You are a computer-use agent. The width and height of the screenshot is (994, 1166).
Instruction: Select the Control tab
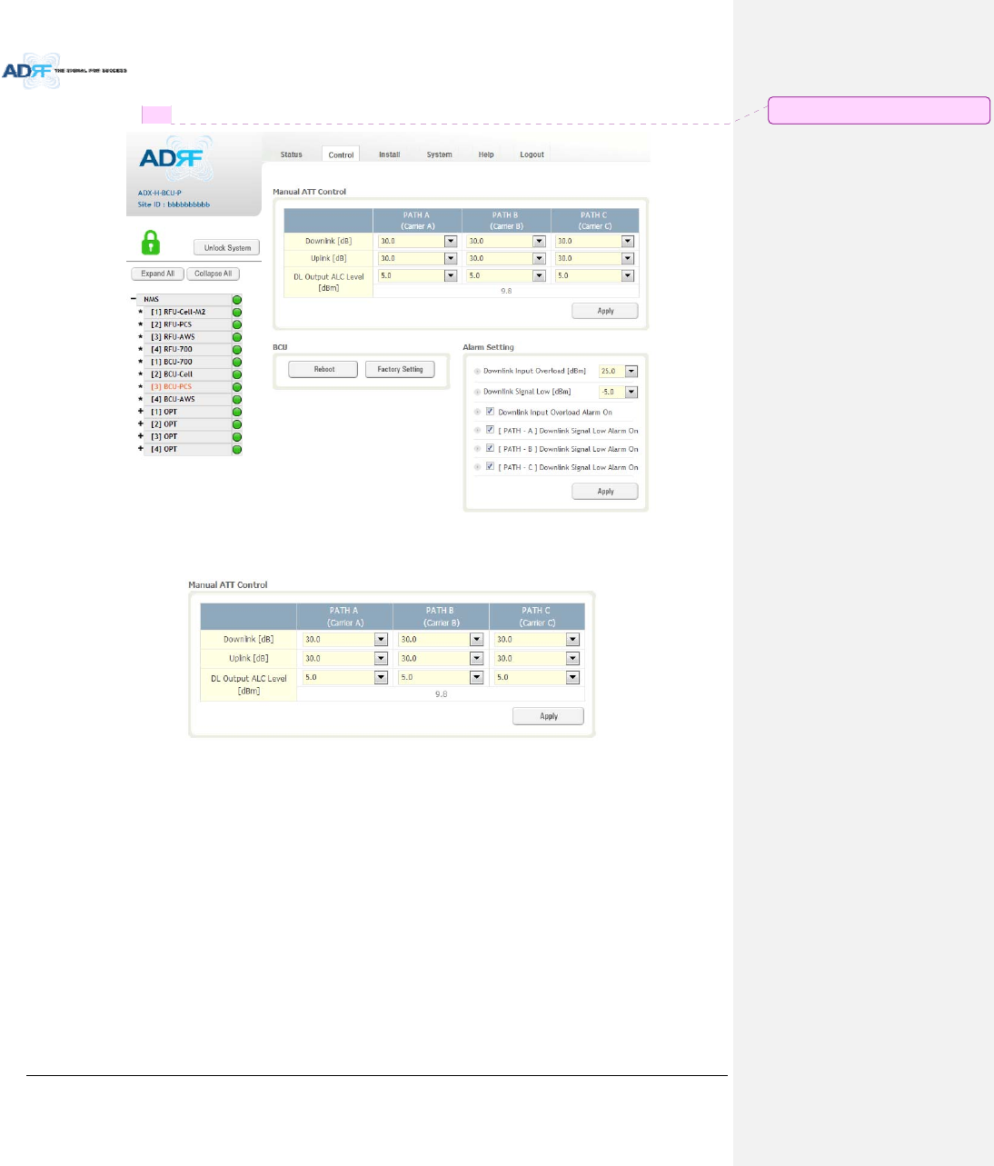(x=342, y=154)
